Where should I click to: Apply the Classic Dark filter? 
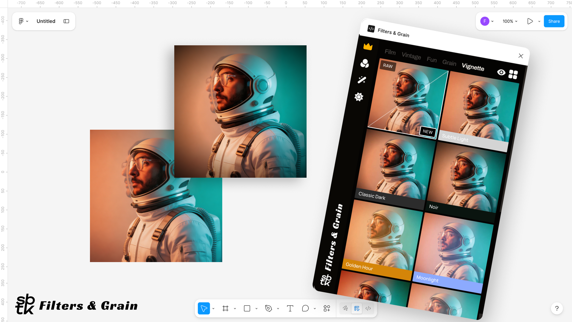(x=396, y=169)
